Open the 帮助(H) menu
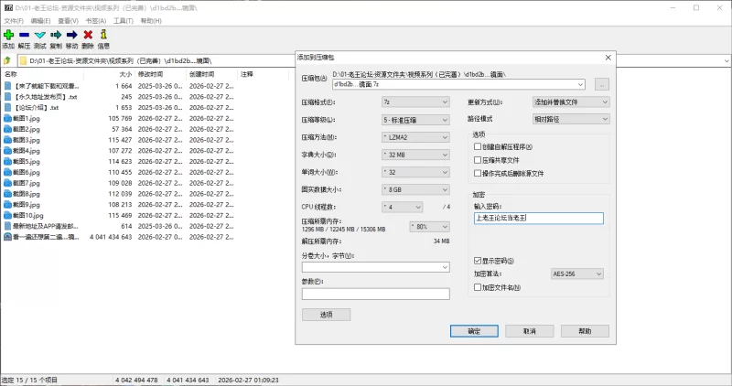Screen dimensions: 732x386 point(151,21)
